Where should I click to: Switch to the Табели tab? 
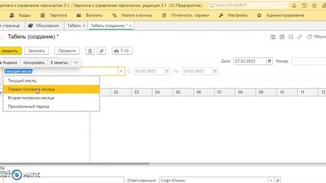74,25
